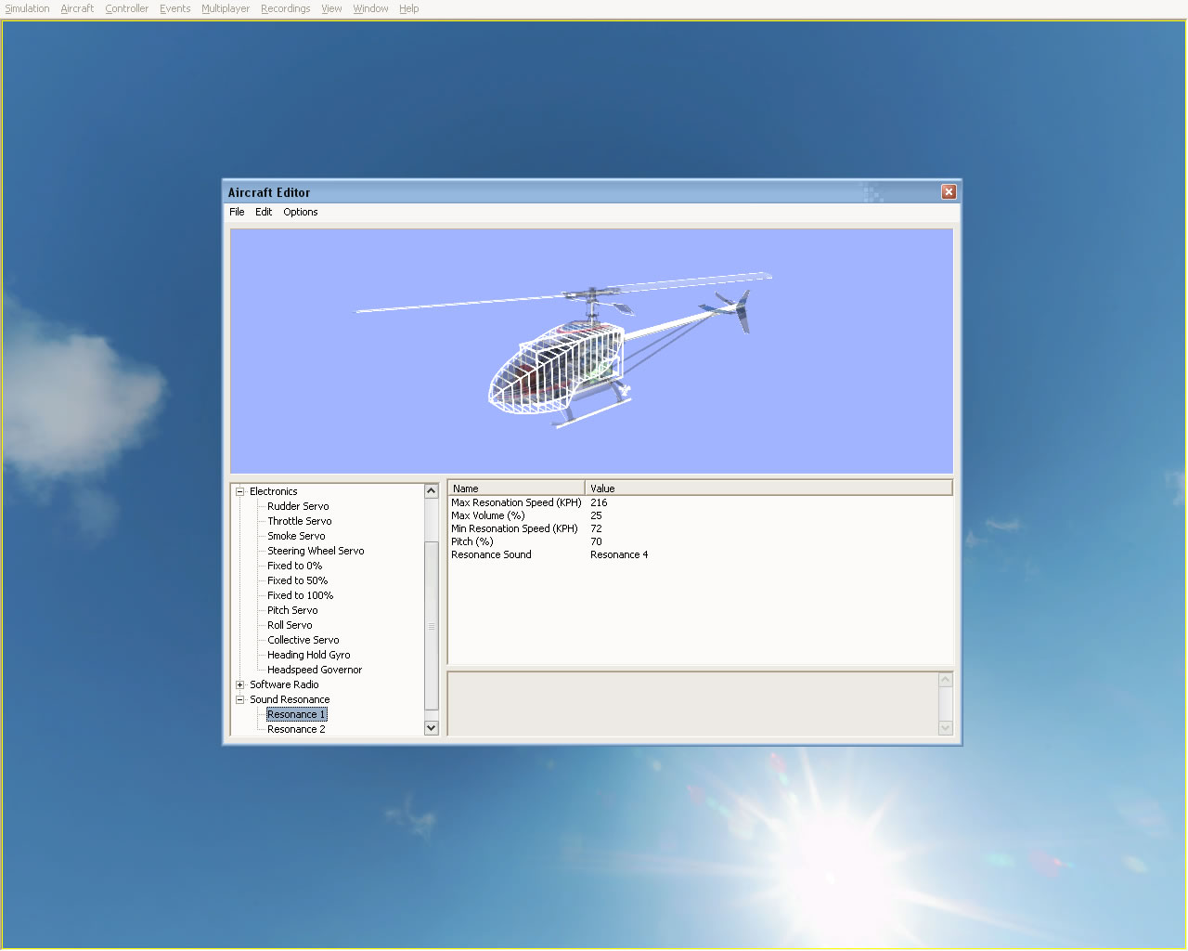1188x951 pixels.
Task: Open Aircraft Editor Options menu
Action: [301, 212]
